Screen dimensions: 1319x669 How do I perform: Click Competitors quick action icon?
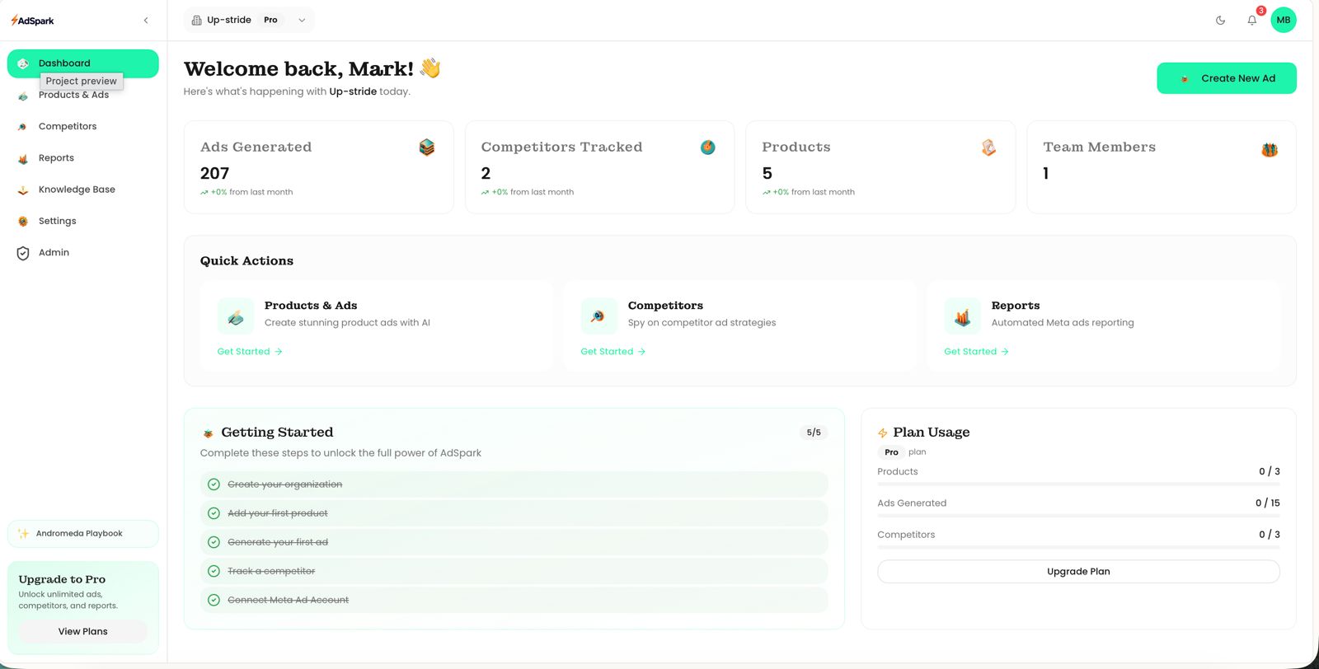[x=598, y=316]
